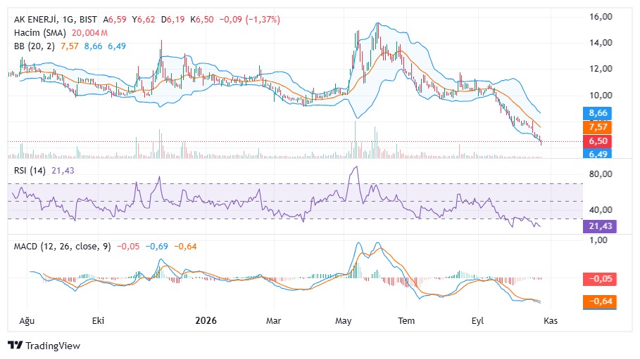Click the 12,00 price scale label

[601, 68]
